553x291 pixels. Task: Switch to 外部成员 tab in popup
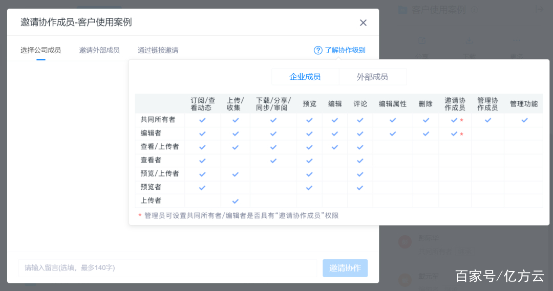[372, 77]
